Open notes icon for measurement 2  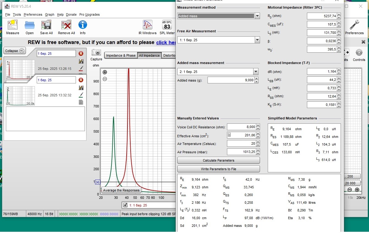(81, 102)
